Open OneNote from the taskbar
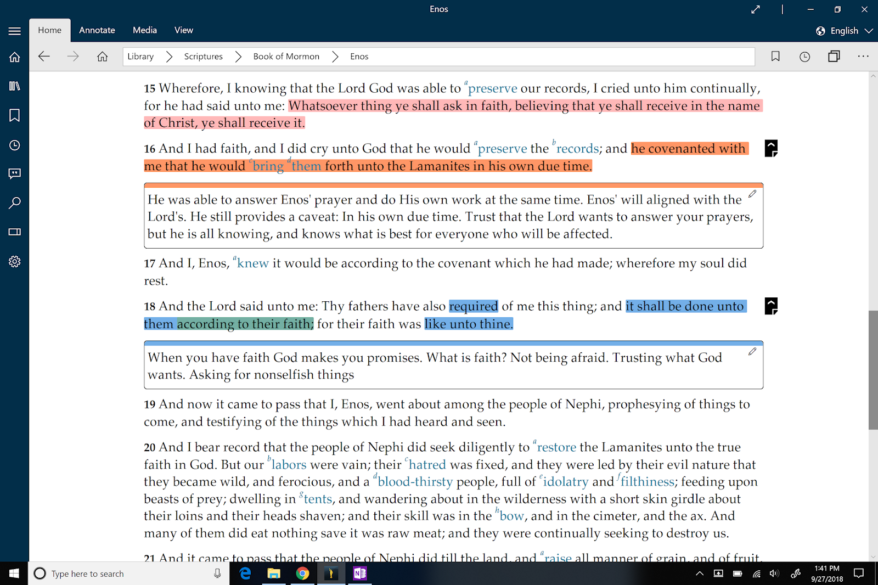The width and height of the screenshot is (878, 585). pos(359,573)
